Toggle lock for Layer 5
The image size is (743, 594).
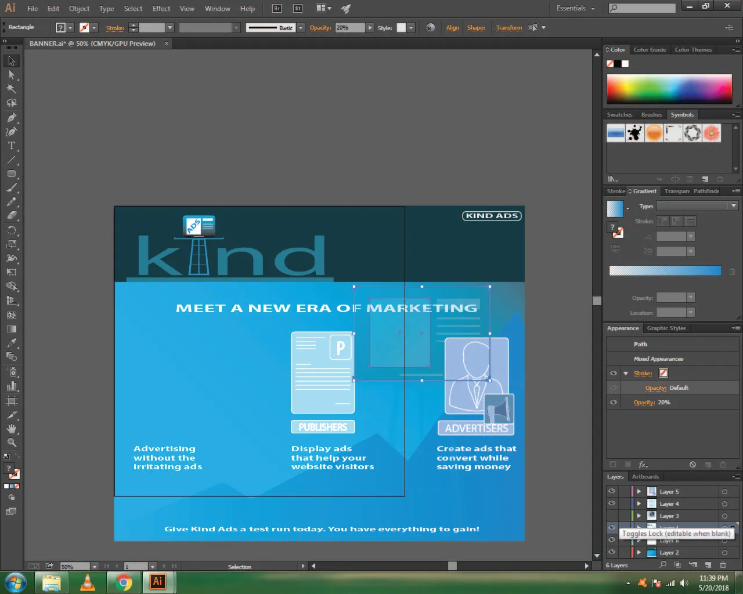click(x=624, y=491)
